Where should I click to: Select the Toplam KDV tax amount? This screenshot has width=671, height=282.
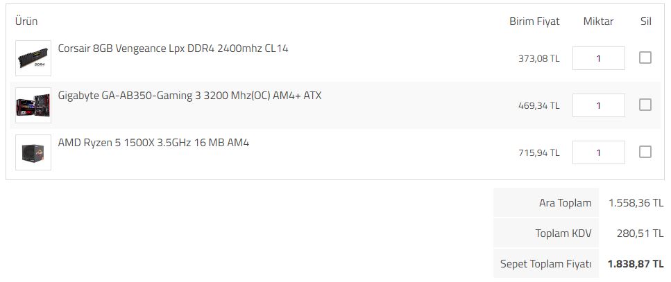[x=640, y=233]
